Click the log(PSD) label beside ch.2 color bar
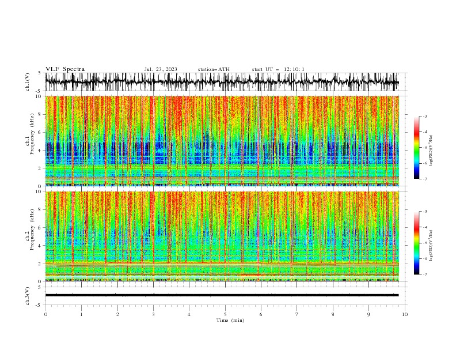 tap(431, 246)
